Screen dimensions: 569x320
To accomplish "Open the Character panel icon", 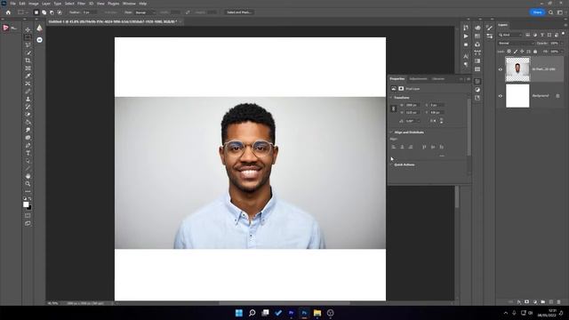I will coord(466,56).
